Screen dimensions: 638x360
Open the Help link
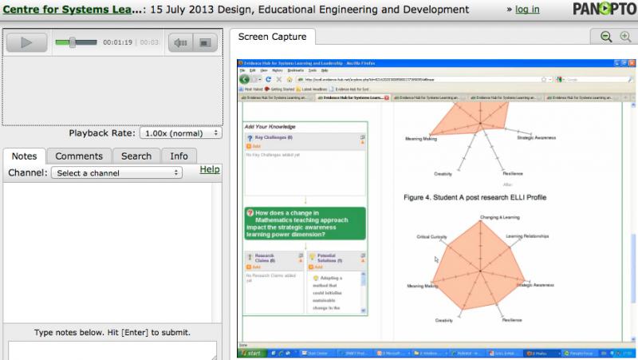pyautogui.click(x=210, y=170)
